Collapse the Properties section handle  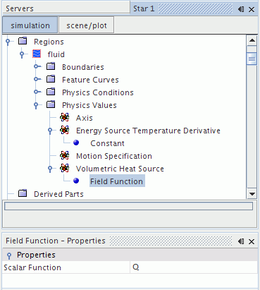(x=9, y=255)
